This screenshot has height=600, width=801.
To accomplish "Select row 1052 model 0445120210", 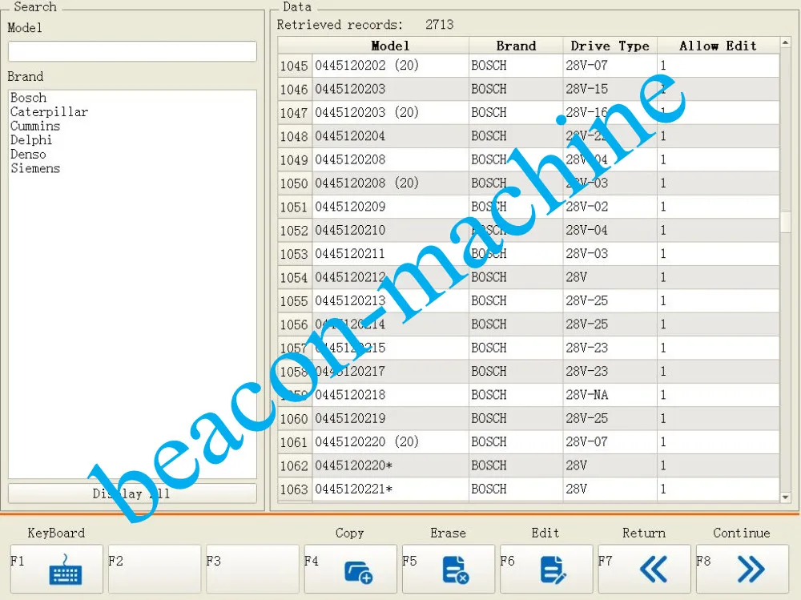I will click(x=529, y=230).
